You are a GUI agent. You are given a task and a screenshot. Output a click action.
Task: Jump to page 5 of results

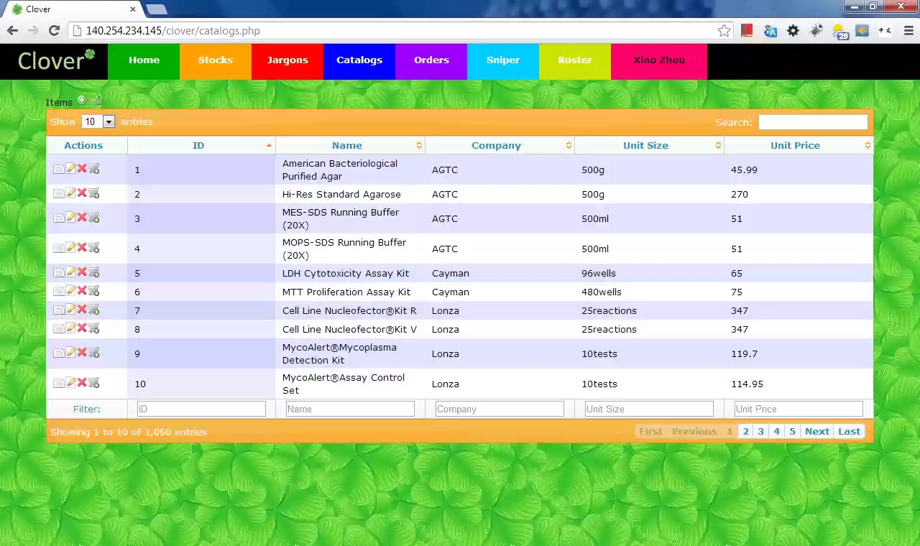(792, 431)
